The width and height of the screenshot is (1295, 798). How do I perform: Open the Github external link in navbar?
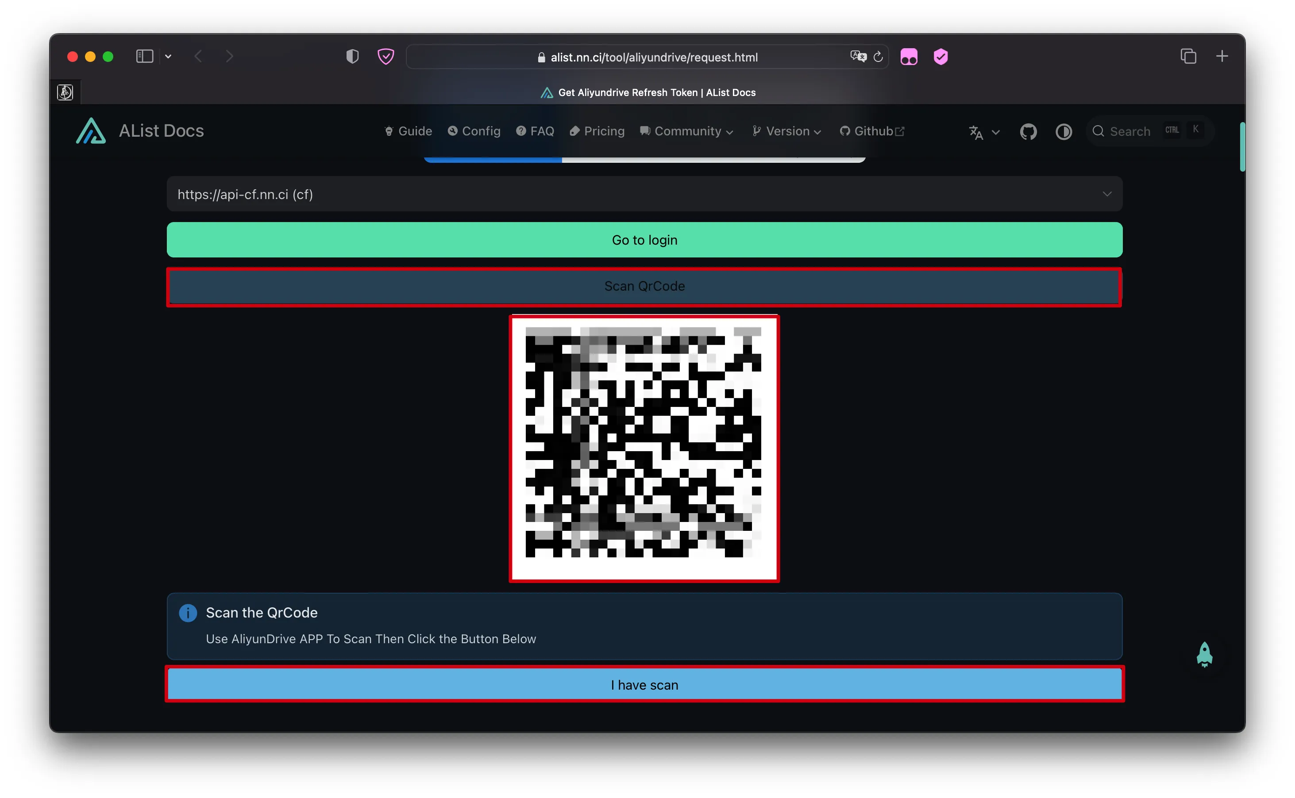[x=871, y=131]
